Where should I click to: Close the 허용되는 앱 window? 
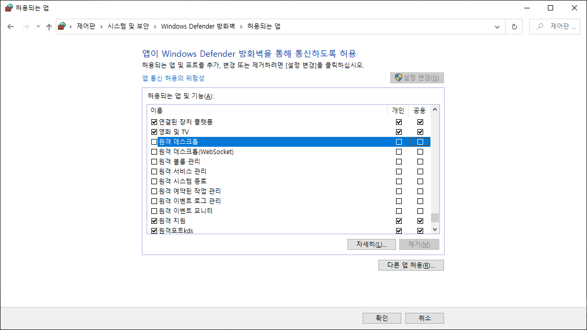pyautogui.click(x=574, y=8)
